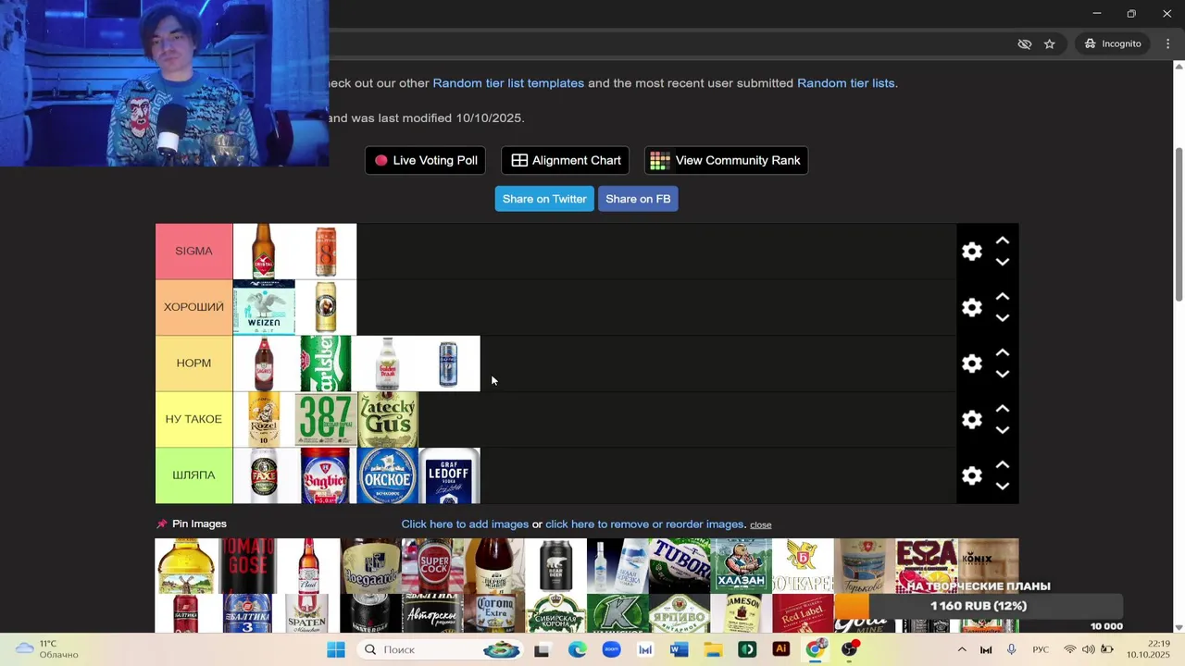Screen dimensions: 1185x666
Task: Select the Bagbier image in ШЛЯПА row
Action: [326, 475]
